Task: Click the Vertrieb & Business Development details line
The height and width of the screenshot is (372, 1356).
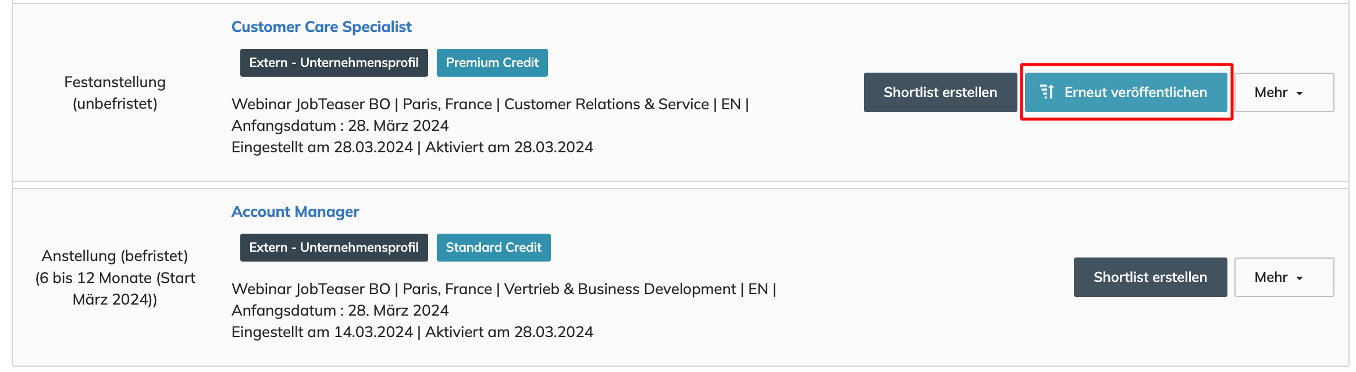Action: 503,289
